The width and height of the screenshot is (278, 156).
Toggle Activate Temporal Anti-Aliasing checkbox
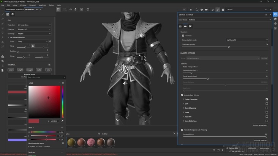[x=182, y=130]
